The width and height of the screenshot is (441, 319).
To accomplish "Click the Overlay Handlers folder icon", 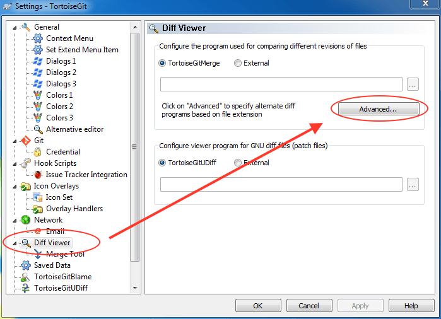I will [38, 209].
